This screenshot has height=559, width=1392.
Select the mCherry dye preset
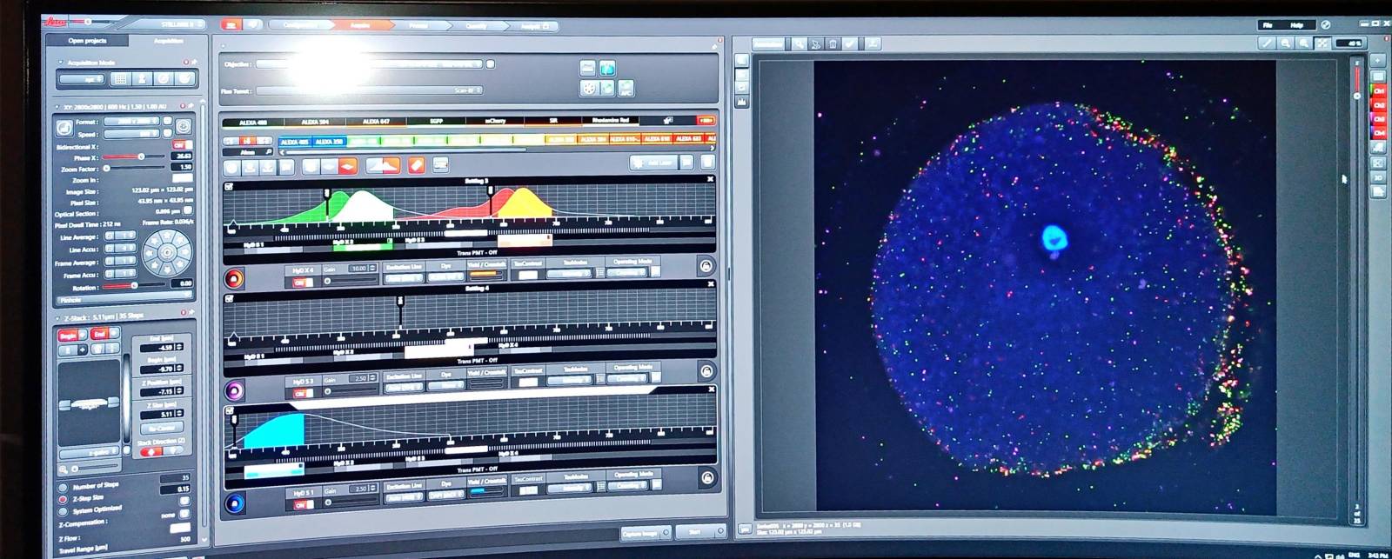click(x=493, y=121)
